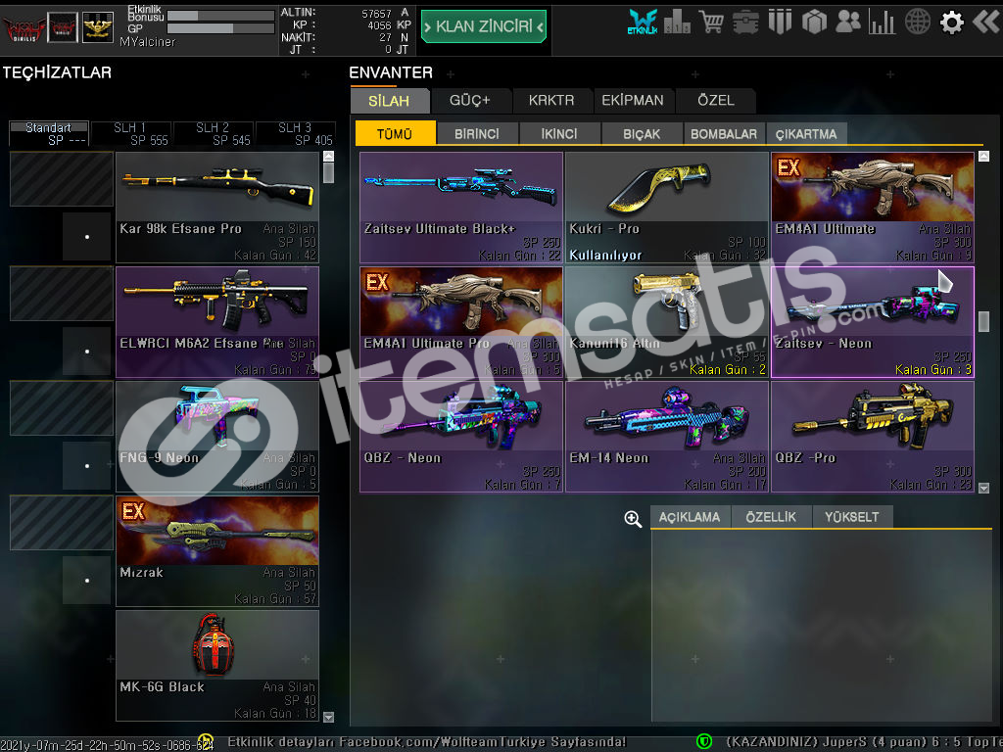Click the Etkinlik Bonusu progress bar
1003x752 pixels.
[220, 15]
